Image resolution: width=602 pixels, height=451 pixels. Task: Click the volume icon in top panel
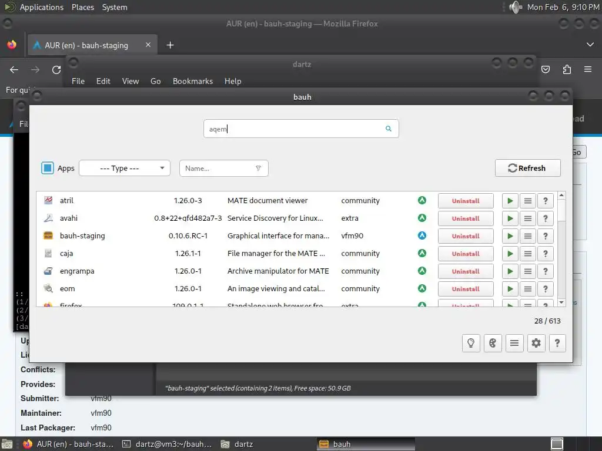pyautogui.click(x=515, y=7)
